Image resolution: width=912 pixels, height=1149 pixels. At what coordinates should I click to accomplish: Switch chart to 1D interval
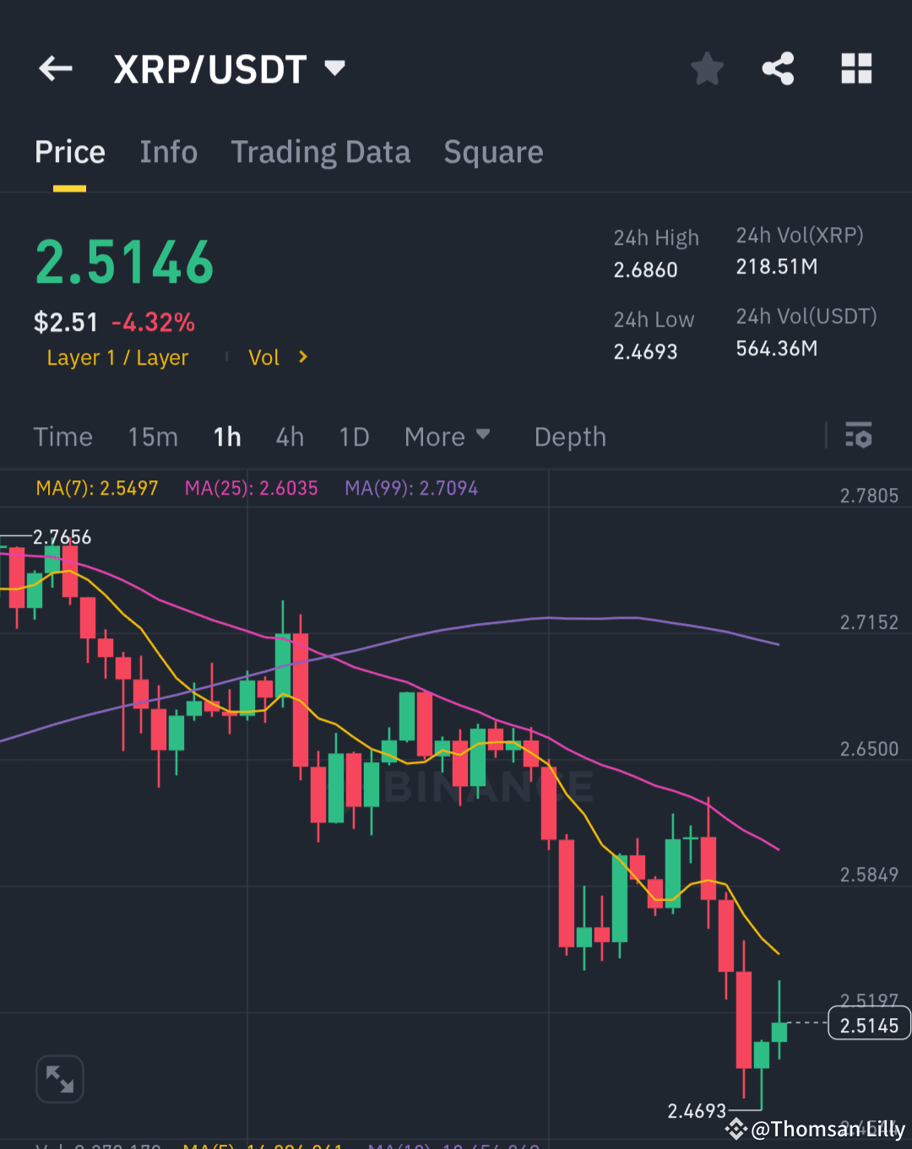[x=354, y=436]
